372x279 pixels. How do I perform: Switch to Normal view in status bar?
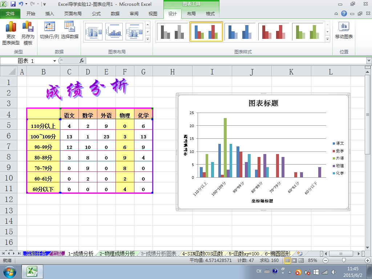point(287,260)
